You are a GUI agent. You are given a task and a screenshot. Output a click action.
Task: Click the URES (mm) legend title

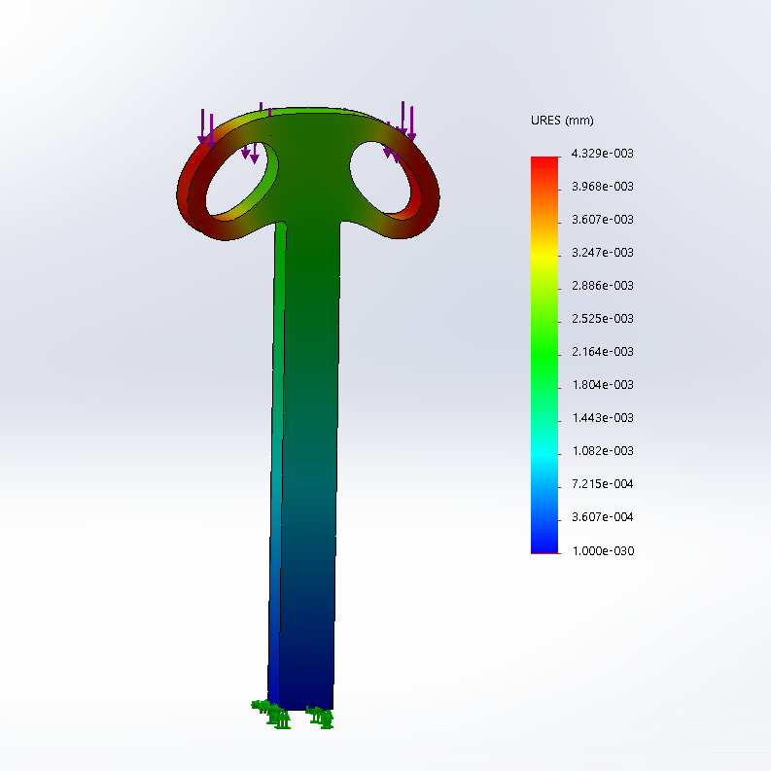(x=562, y=121)
